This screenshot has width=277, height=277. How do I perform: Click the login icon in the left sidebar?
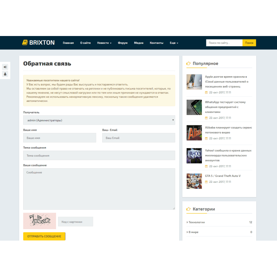(5, 67)
